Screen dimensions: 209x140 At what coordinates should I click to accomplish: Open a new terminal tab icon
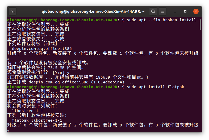[12, 12]
